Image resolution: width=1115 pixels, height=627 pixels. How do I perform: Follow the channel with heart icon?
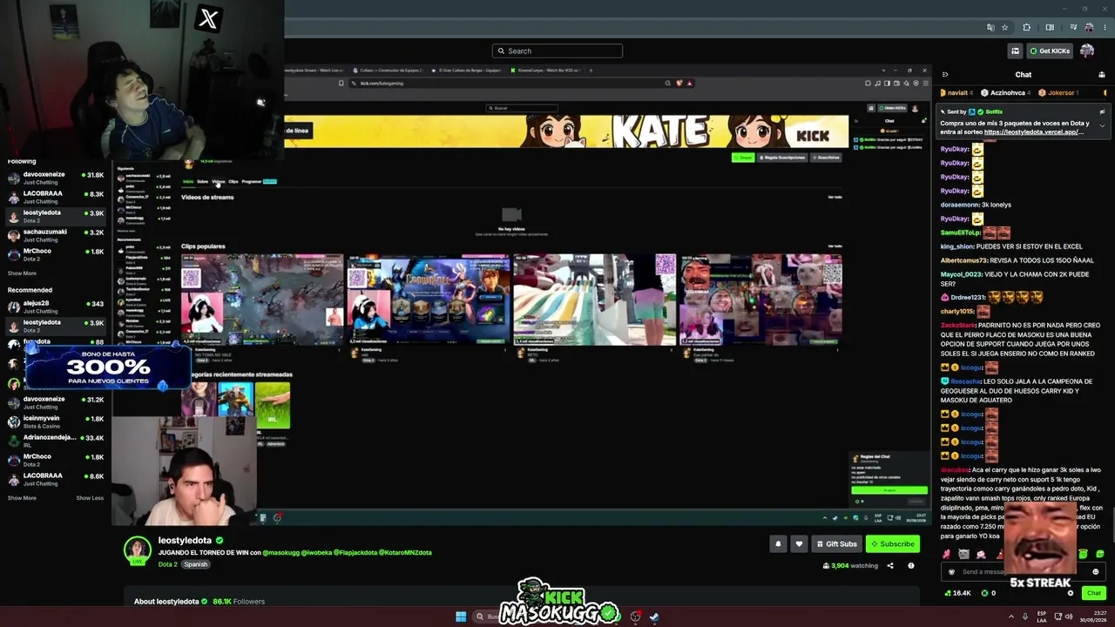(x=799, y=543)
